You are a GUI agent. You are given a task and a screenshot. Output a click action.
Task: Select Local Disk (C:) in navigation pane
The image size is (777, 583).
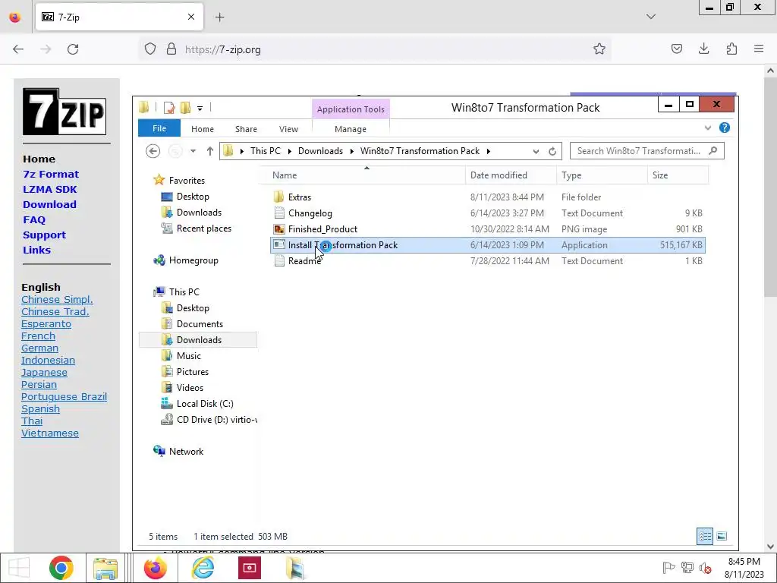[205, 404]
